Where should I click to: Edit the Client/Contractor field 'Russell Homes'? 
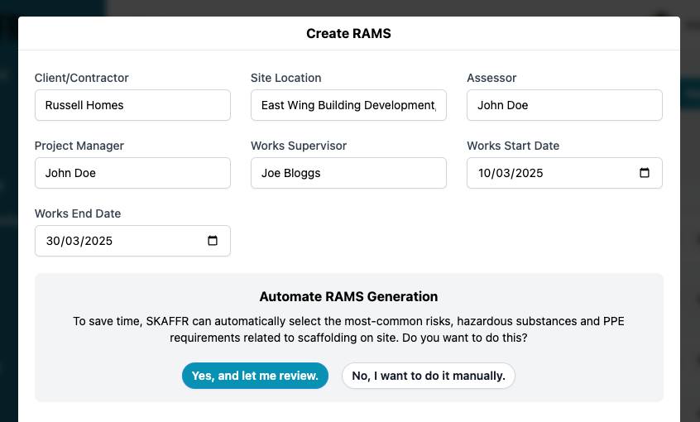tap(132, 105)
